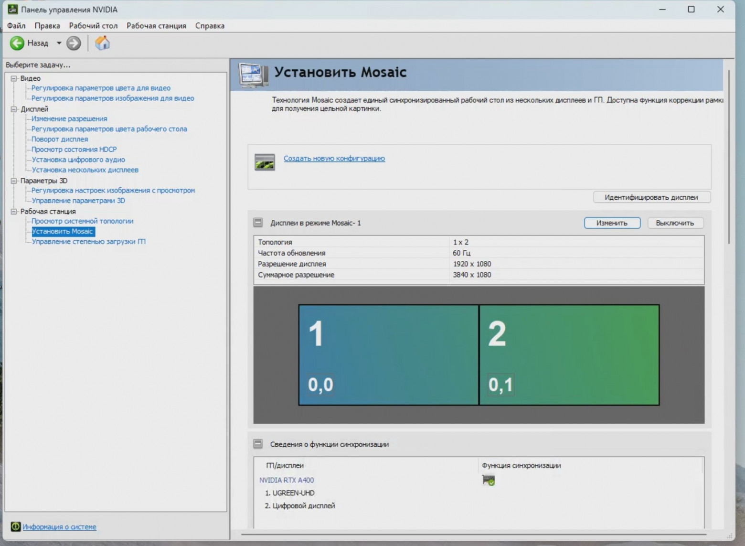Click the Создать новую конфигурацию link
The height and width of the screenshot is (546, 745).
[334, 159]
